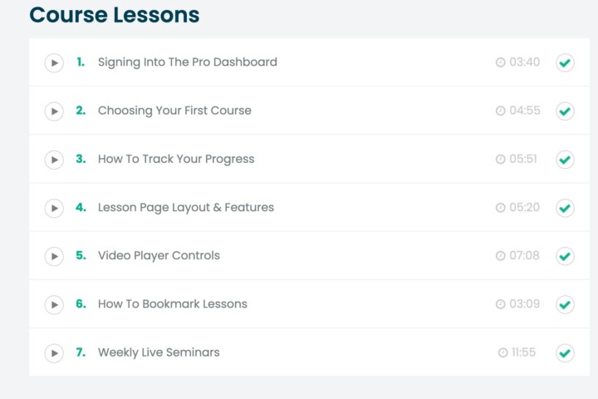Screen dimensions: 598x399
Task: Play the How To Bookmark Lessons lesson
Action: pyautogui.click(x=54, y=305)
